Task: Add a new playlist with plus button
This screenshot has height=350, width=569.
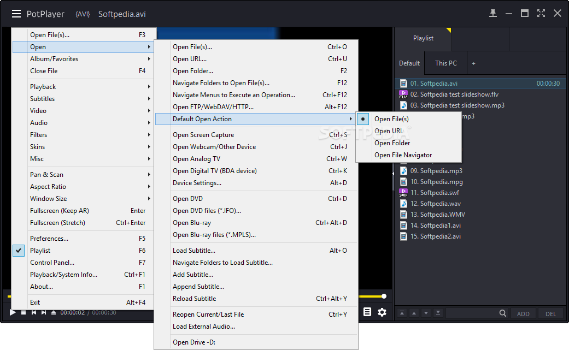Action: point(473,63)
